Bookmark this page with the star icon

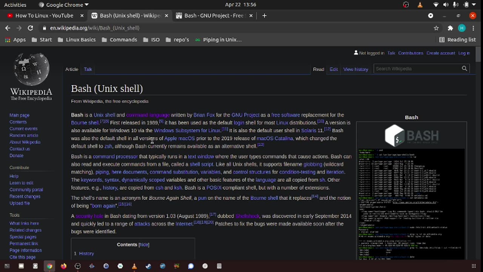coord(436,28)
